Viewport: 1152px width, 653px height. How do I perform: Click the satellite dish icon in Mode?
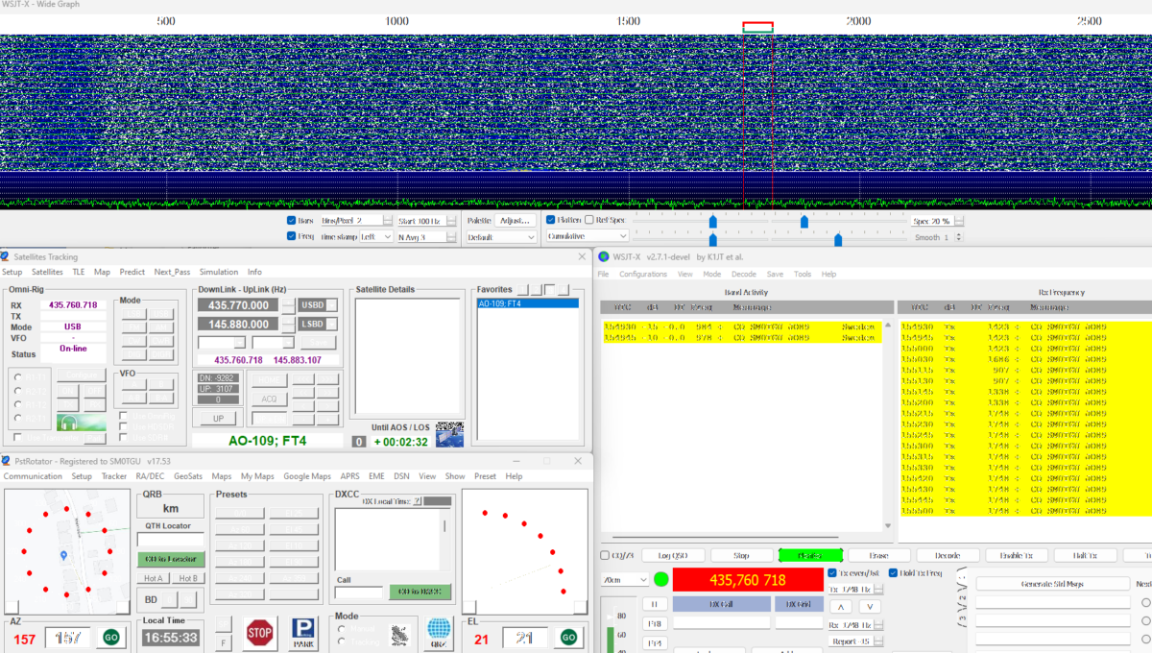(x=399, y=635)
